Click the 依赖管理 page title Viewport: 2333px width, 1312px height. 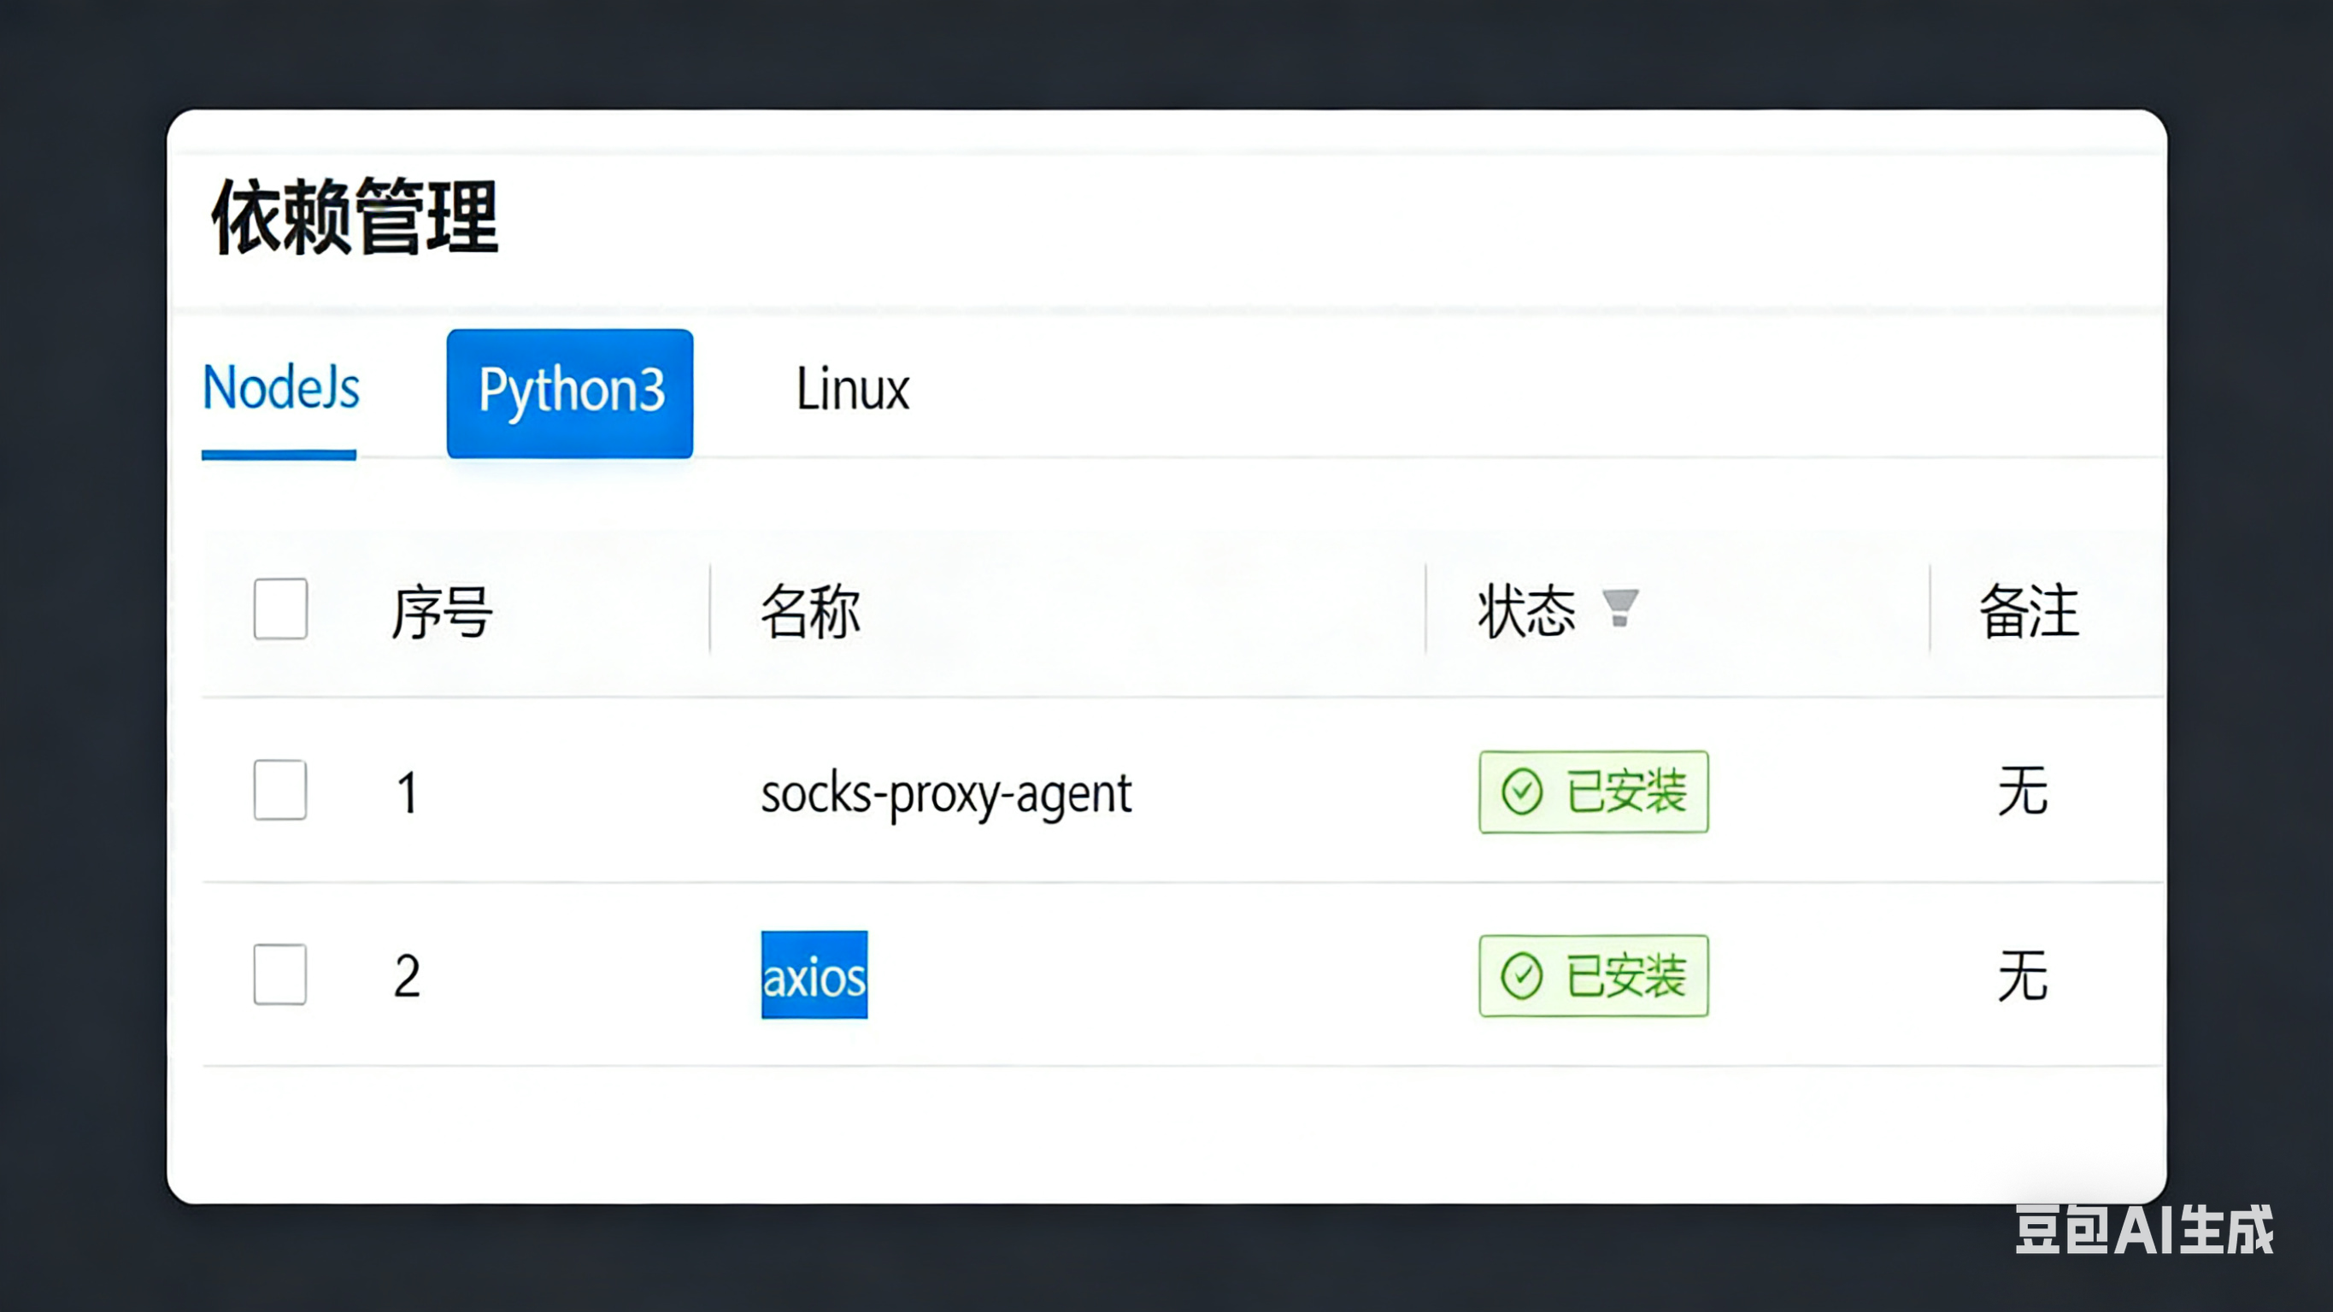(x=354, y=217)
